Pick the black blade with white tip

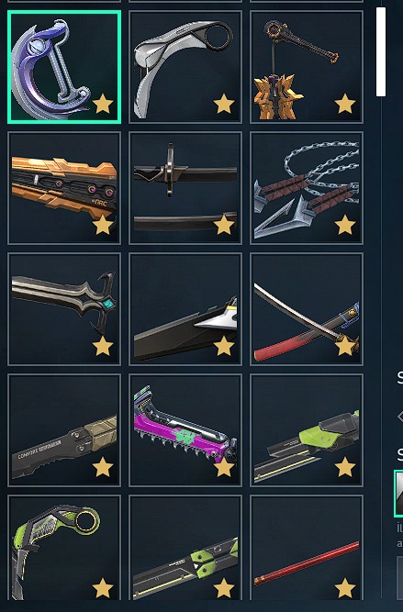coord(185,309)
